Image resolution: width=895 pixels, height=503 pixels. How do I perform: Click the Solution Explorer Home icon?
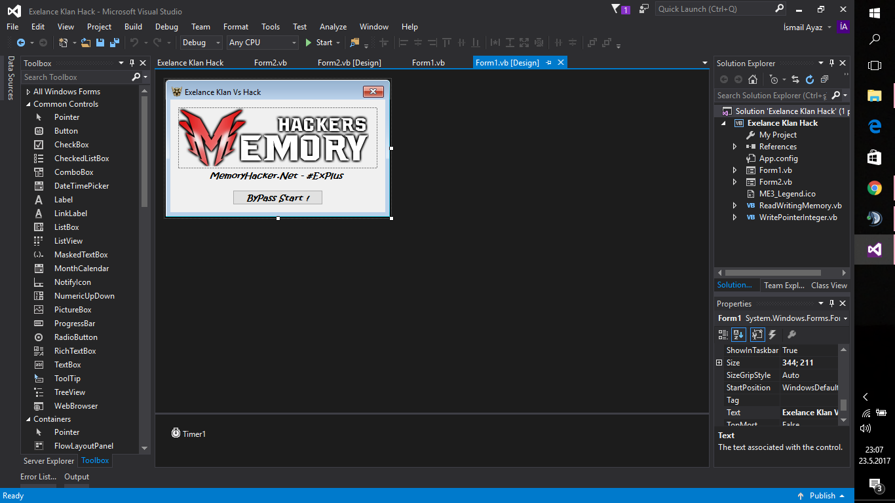(753, 79)
